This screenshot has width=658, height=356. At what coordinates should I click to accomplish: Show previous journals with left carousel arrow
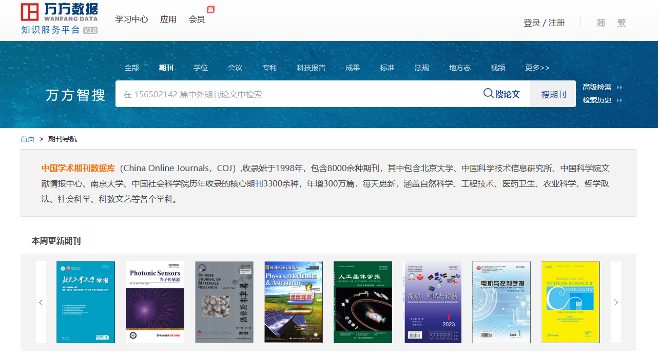coord(41,302)
